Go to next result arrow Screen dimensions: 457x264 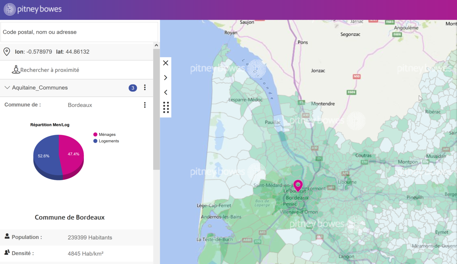tap(166, 78)
